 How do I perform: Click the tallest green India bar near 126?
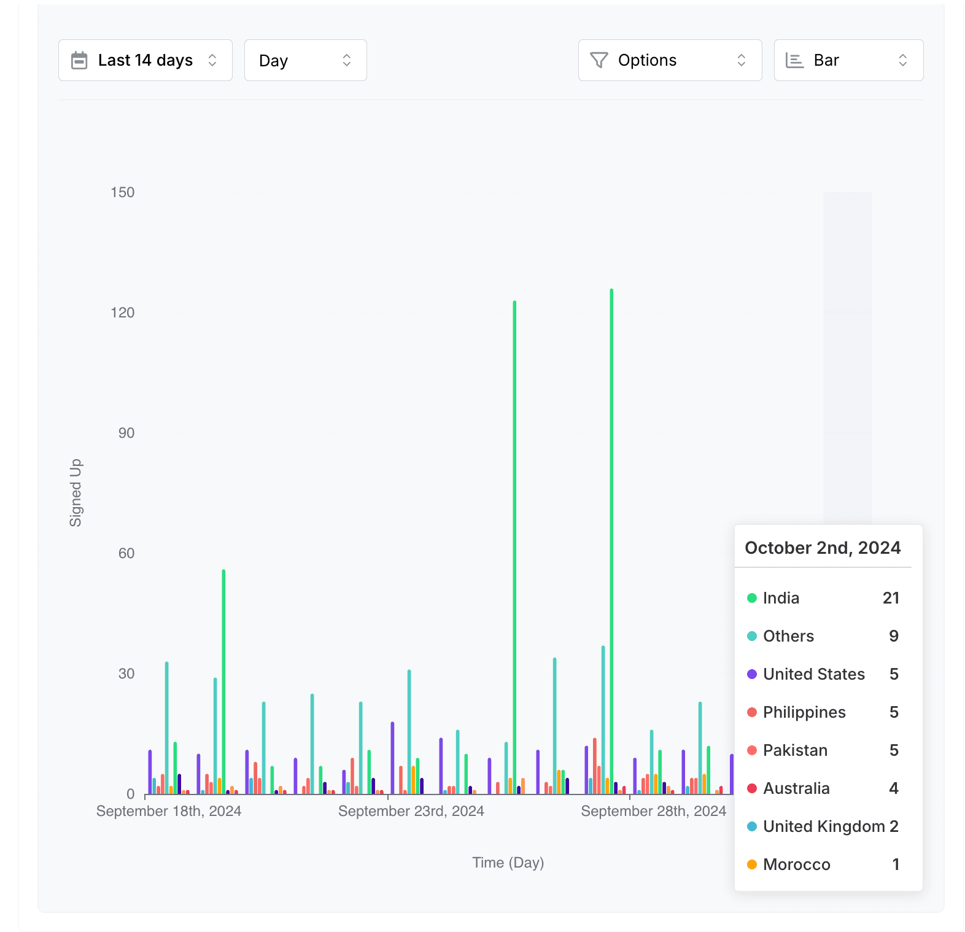coord(611,542)
